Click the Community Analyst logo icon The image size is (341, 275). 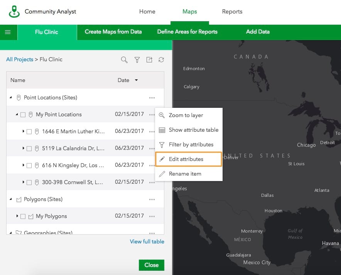(14, 12)
